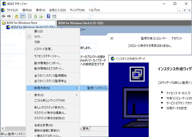192x137 pixels.
Task: Choose タスクパッド表示の削除(E)
Action: tap(53, 118)
